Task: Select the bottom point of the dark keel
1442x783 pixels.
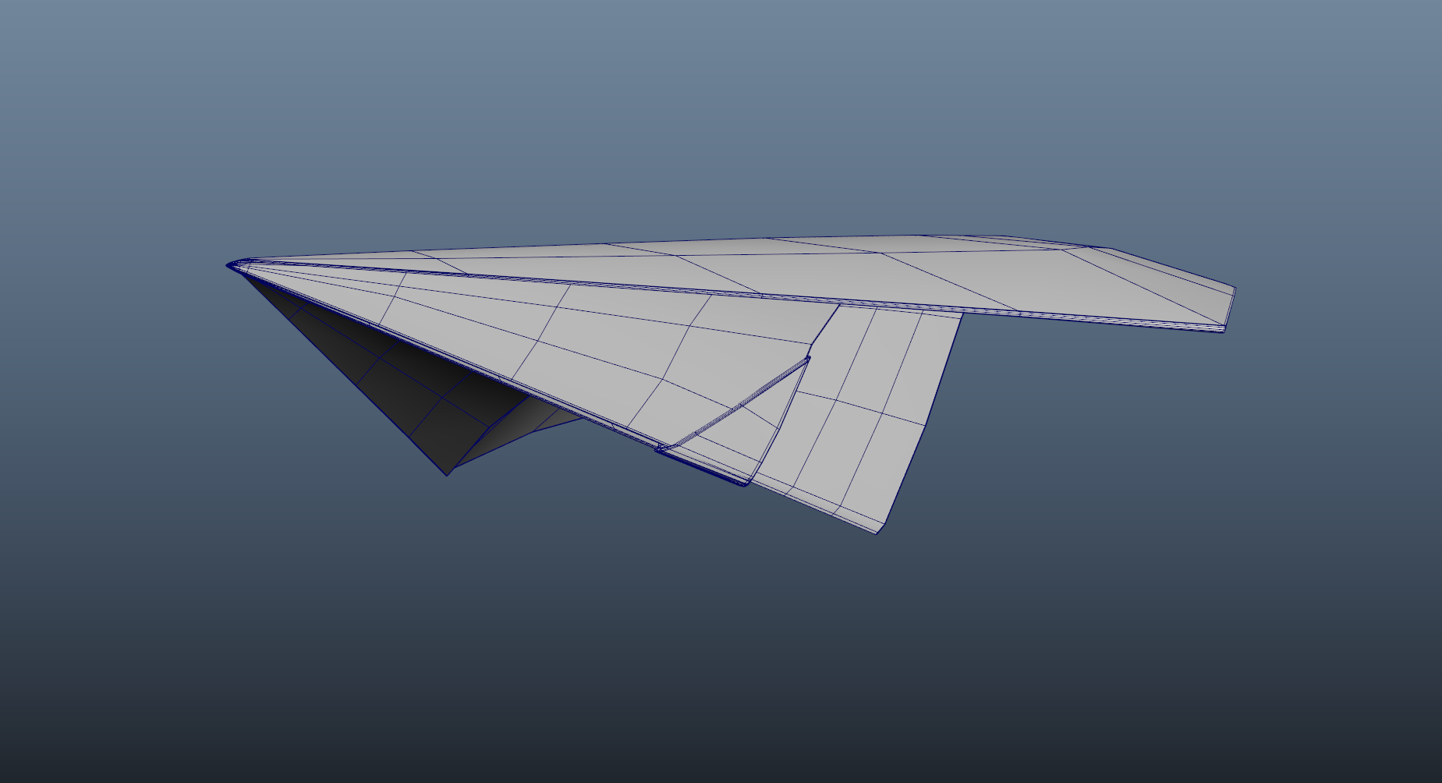Action: pos(447,473)
